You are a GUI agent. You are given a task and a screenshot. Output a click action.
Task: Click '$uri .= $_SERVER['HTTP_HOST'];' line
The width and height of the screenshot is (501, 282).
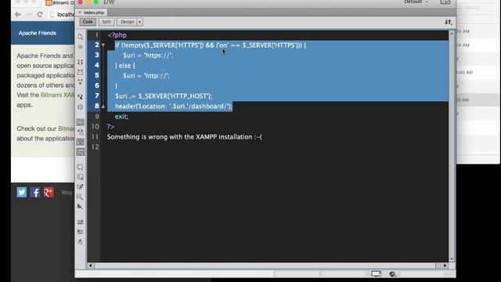(164, 96)
